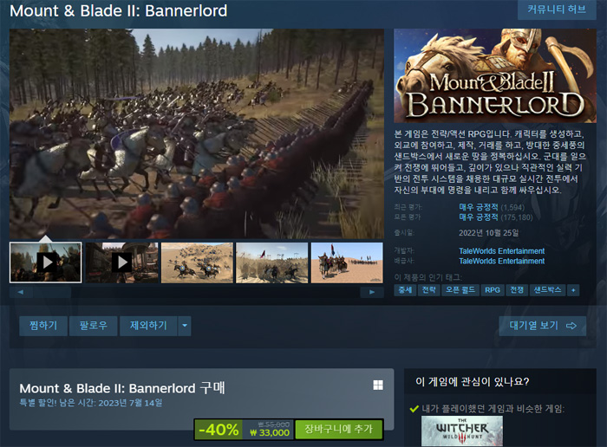This screenshot has height=447, width=607.
Task: Play the second trailer video thumbnail
Action: 122,262
